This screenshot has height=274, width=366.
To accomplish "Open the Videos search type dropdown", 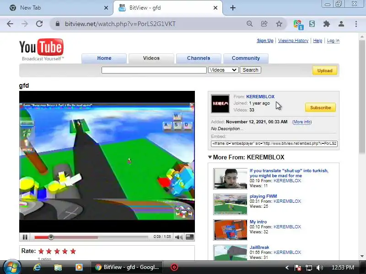I will click(223, 70).
